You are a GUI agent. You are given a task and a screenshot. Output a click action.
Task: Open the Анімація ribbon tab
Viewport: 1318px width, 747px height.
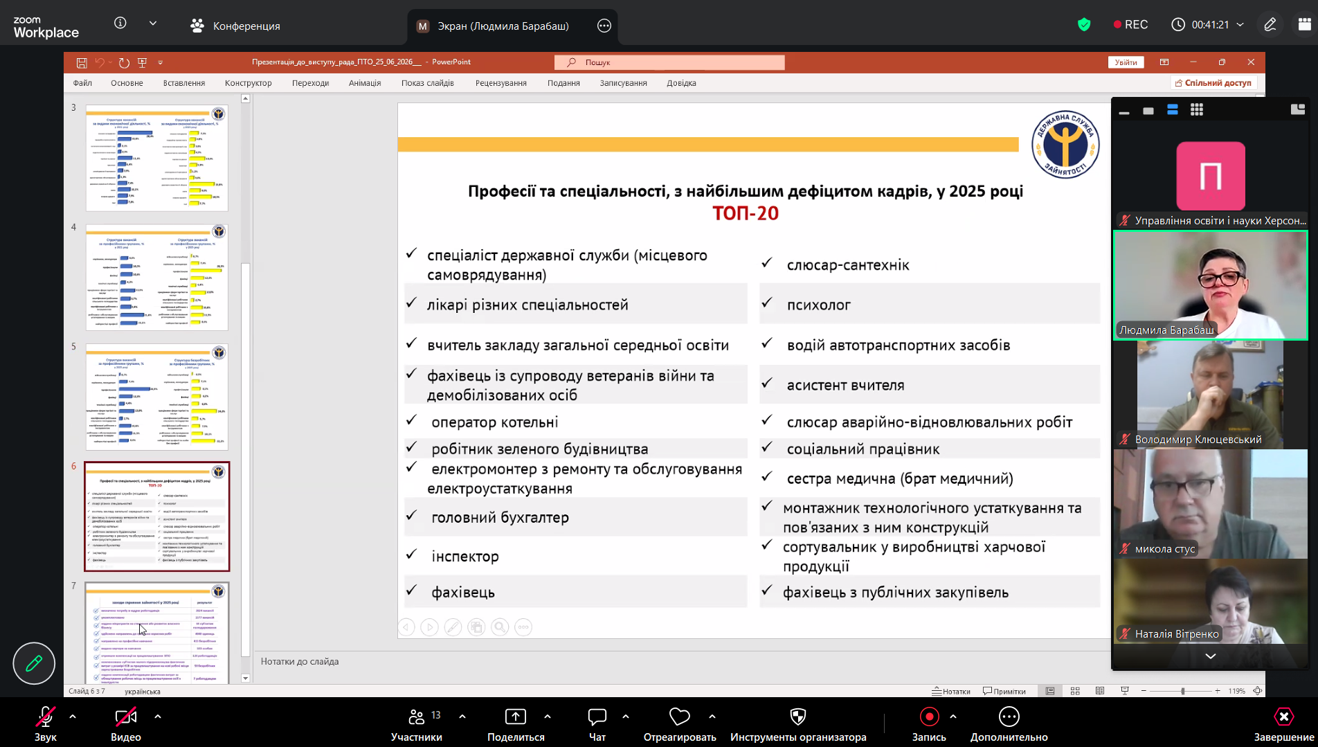pos(365,83)
